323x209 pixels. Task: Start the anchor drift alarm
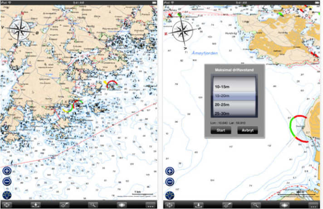[x=221, y=130]
